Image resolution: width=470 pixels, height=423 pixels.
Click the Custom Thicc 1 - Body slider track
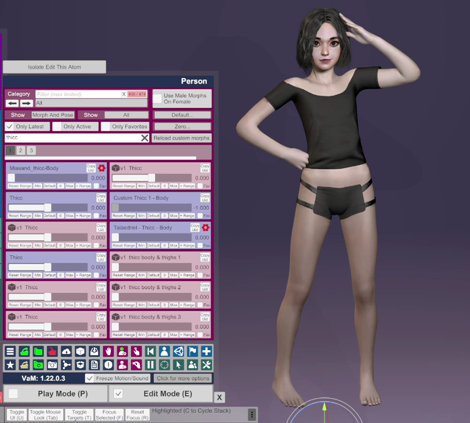pyautogui.click(x=152, y=207)
